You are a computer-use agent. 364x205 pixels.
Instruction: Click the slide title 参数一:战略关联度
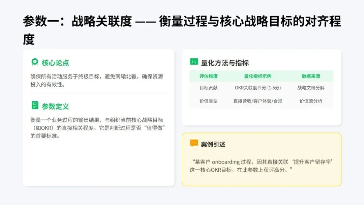[78, 21]
